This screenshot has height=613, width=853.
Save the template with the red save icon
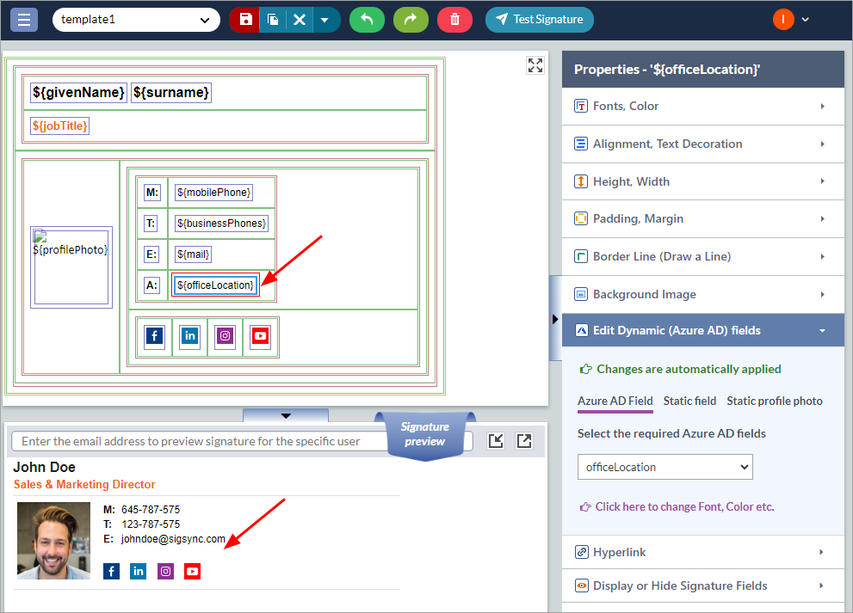[x=245, y=20]
